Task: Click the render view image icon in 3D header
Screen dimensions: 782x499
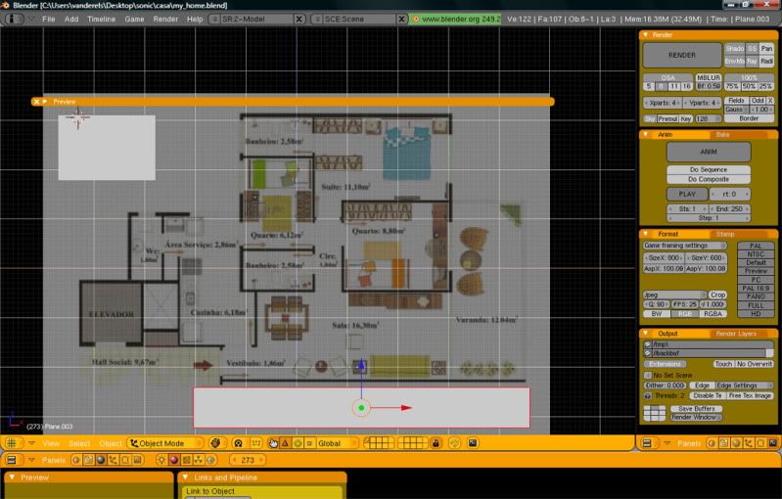Action: (x=474, y=443)
